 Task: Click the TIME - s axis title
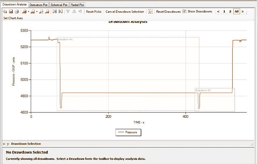tap(139, 122)
